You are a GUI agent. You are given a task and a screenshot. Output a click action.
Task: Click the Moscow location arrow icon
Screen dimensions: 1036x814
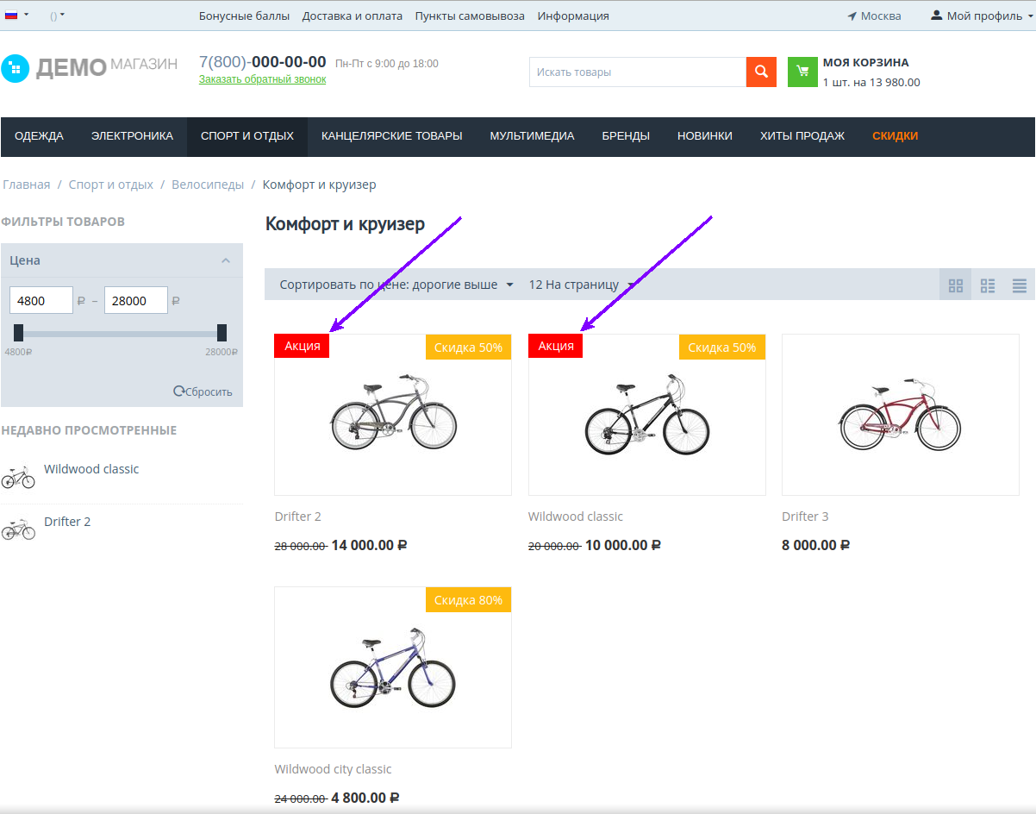click(852, 16)
